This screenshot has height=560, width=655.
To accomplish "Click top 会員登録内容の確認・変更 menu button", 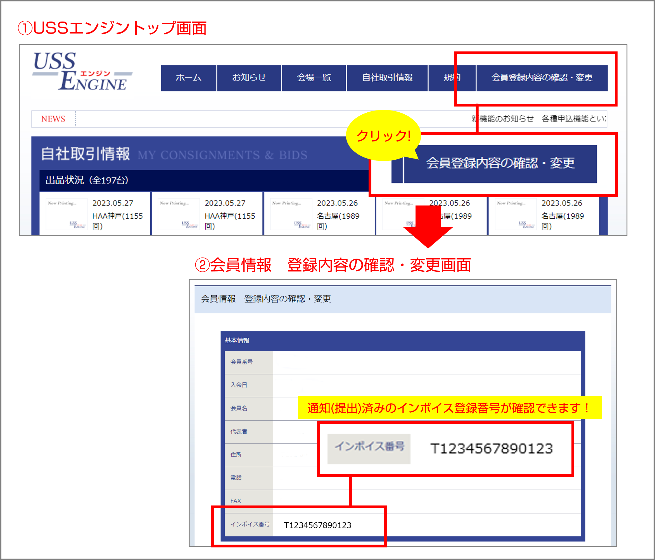I will pos(542,78).
